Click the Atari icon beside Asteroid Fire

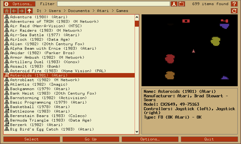point(7,71)
